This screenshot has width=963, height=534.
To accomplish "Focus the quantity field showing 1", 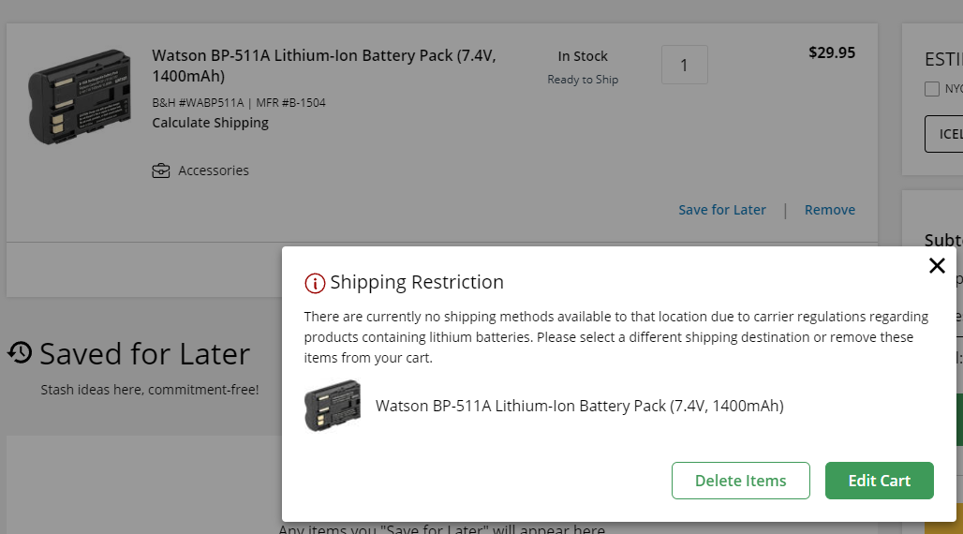I will (x=684, y=66).
